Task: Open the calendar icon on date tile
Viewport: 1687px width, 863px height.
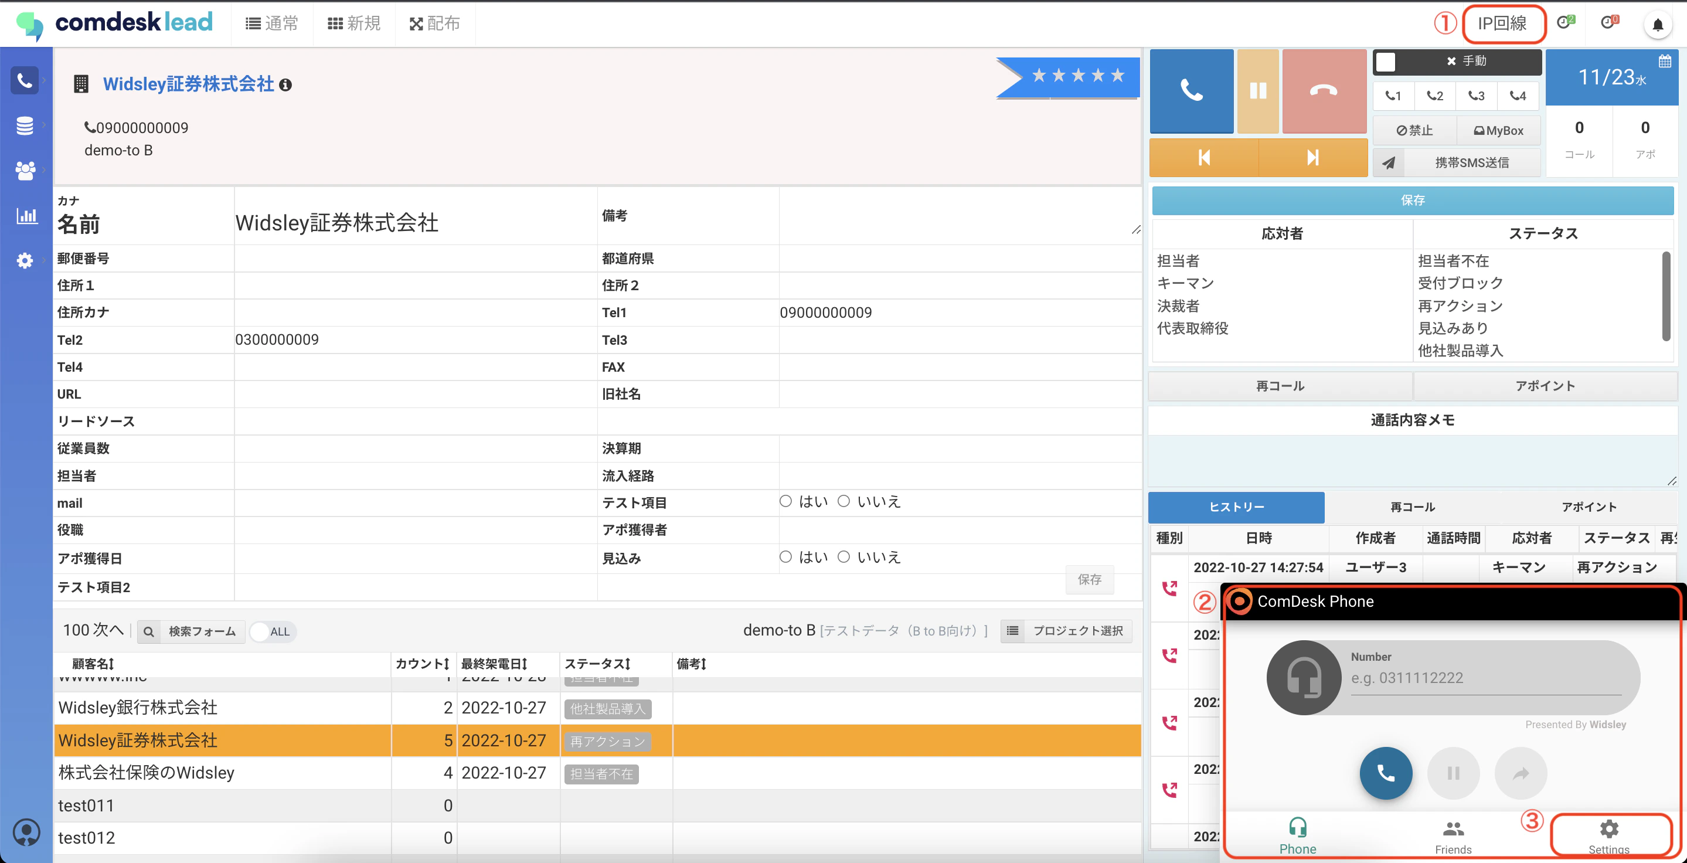Action: point(1665,62)
